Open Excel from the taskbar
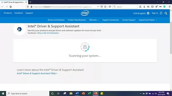 click(89, 93)
